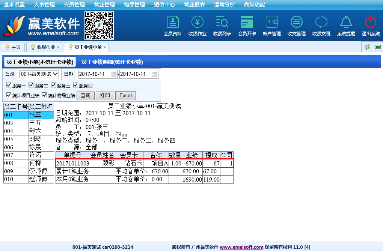Open the 营业报表 menu
This screenshot has height=251, width=383.
coord(195,5)
